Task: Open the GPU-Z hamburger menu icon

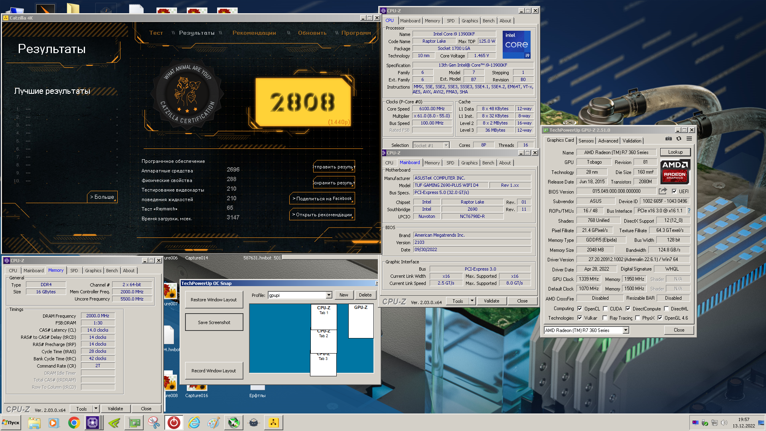Action: (689, 139)
